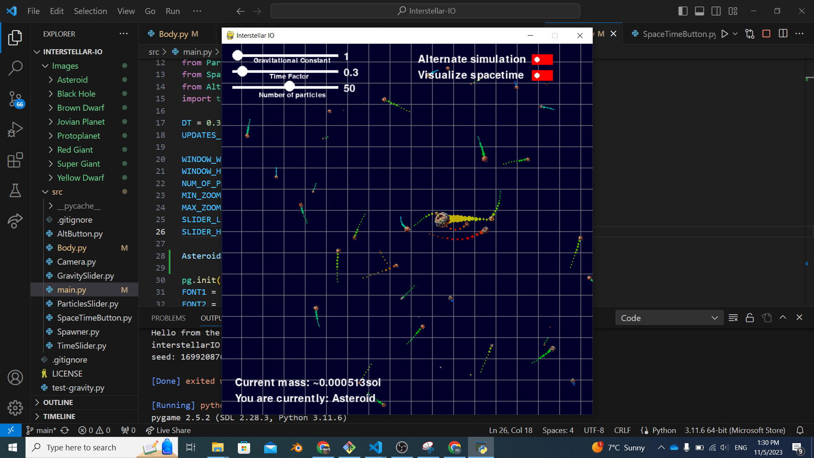The width and height of the screenshot is (814, 458).
Task: Click the Split Editor Right icon
Action: point(783,34)
